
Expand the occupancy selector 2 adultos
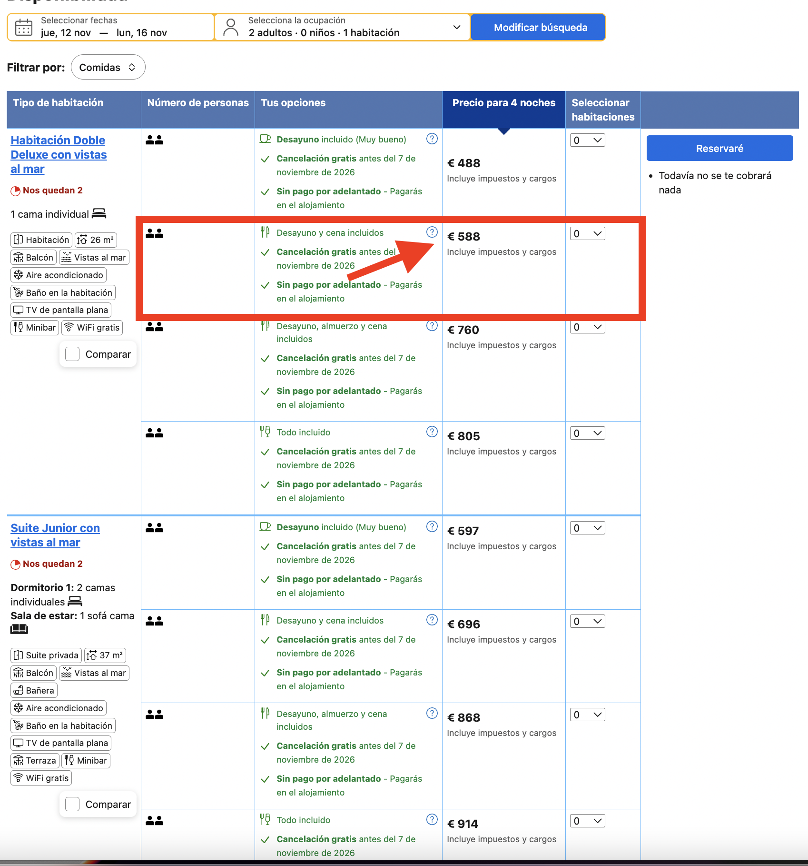tap(343, 27)
